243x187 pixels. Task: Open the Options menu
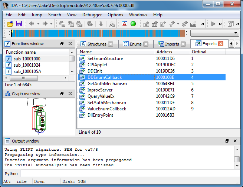(115, 15)
